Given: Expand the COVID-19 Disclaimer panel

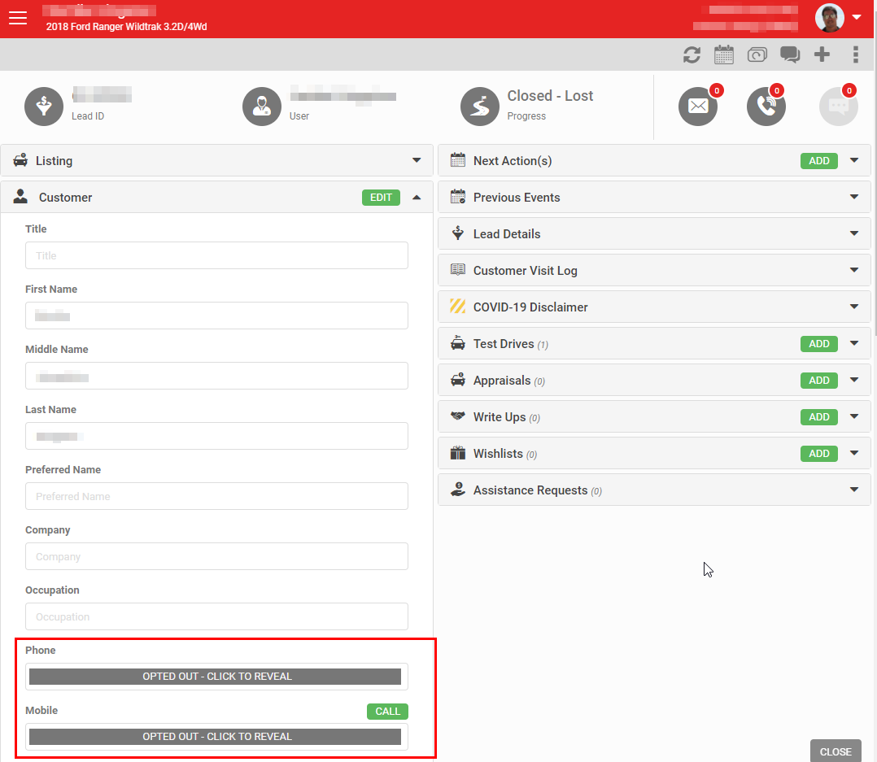Looking at the screenshot, I should pyautogui.click(x=854, y=307).
